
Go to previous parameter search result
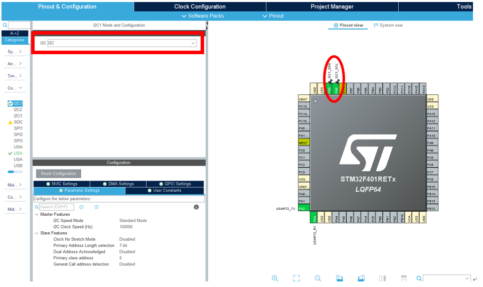point(81,207)
